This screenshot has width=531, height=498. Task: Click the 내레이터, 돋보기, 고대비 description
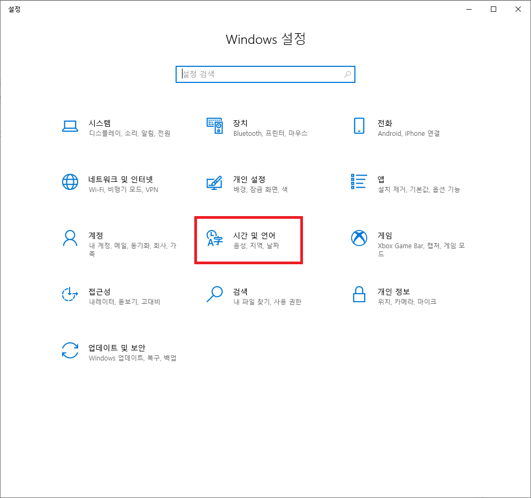[x=125, y=302]
